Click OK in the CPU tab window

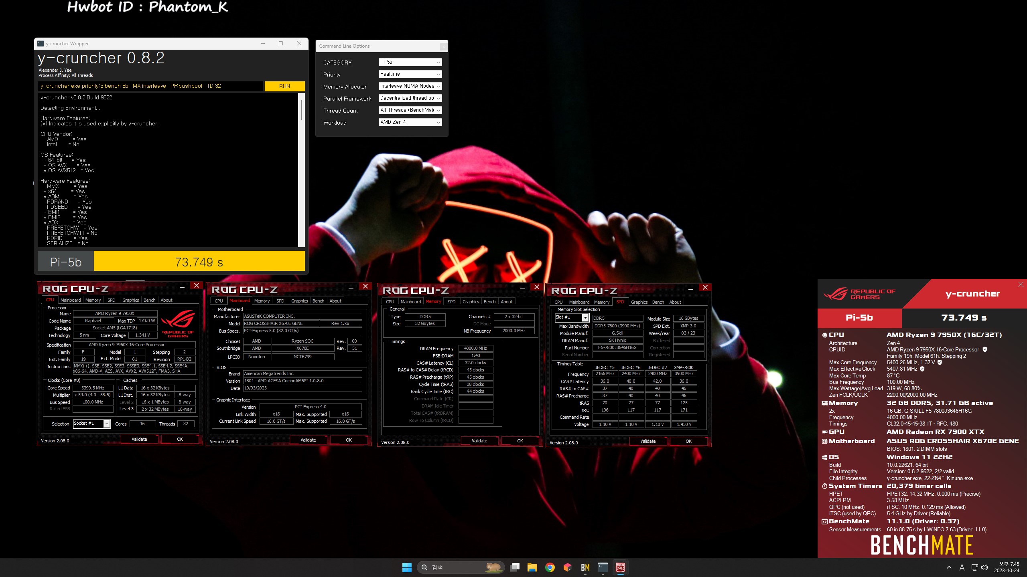click(x=180, y=439)
